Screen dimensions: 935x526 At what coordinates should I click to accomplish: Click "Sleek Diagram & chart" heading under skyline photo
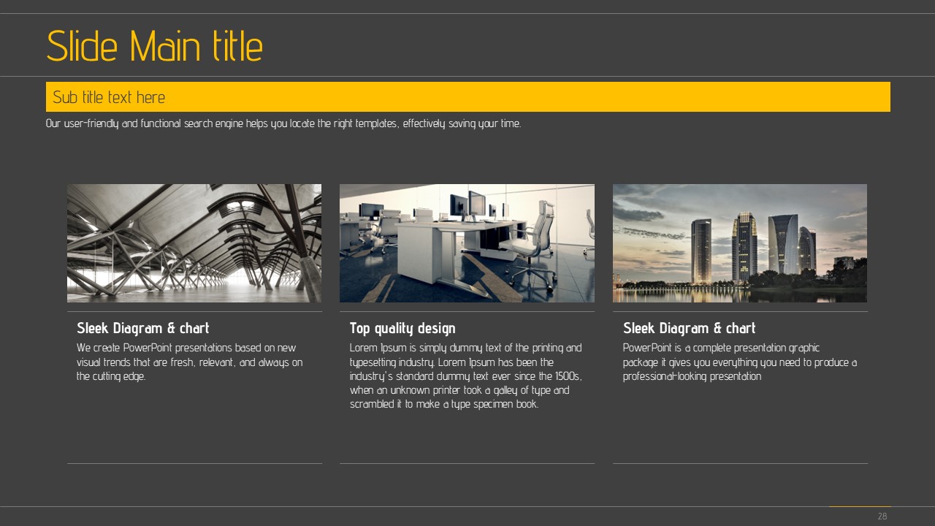(x=689, y=328)
